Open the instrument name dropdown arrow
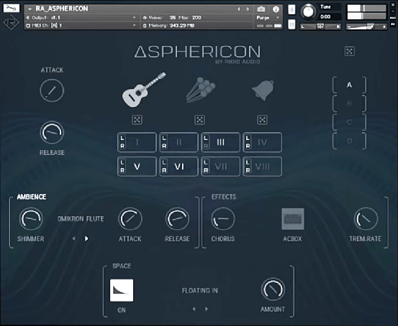 tap(30, 9)
